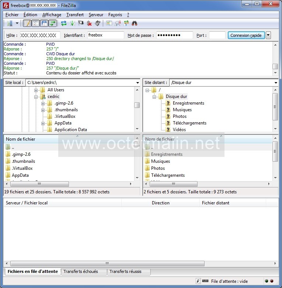Image resolution: width=282 pixels, height=288 pixels.
Task: Open the Serveur menu
Action: (x=96, y=15)
